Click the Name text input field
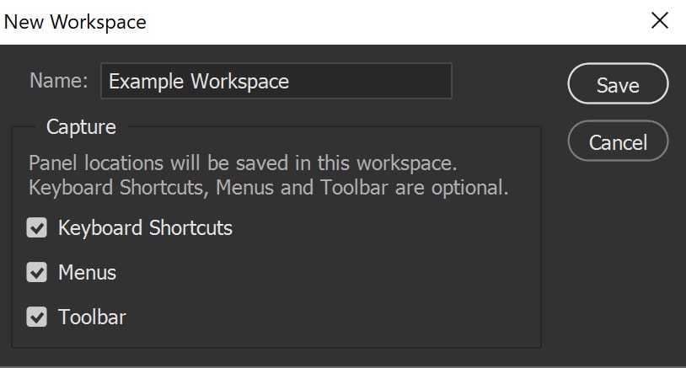 [x=276, y=82]
